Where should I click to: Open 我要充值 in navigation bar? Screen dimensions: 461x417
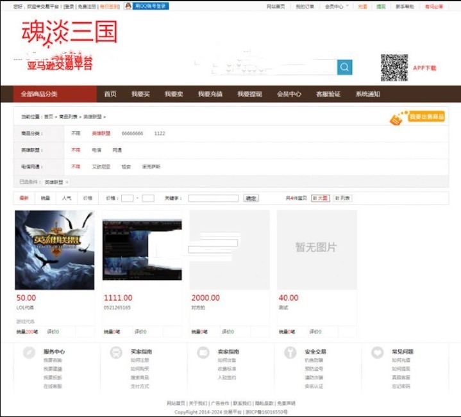[210, 94]
